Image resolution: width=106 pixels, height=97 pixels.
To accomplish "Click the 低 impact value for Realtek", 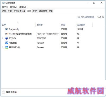I will (x=78, y=34).
